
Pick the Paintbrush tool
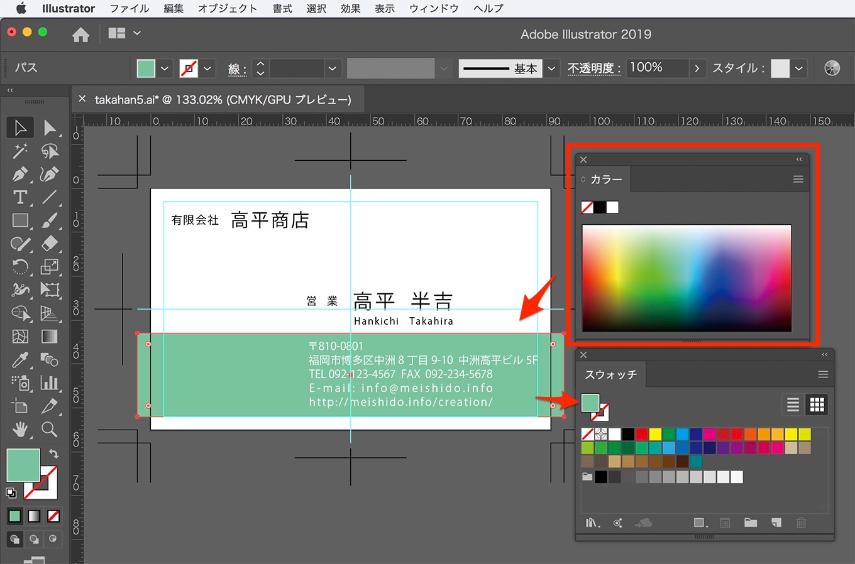click(50, 220)
